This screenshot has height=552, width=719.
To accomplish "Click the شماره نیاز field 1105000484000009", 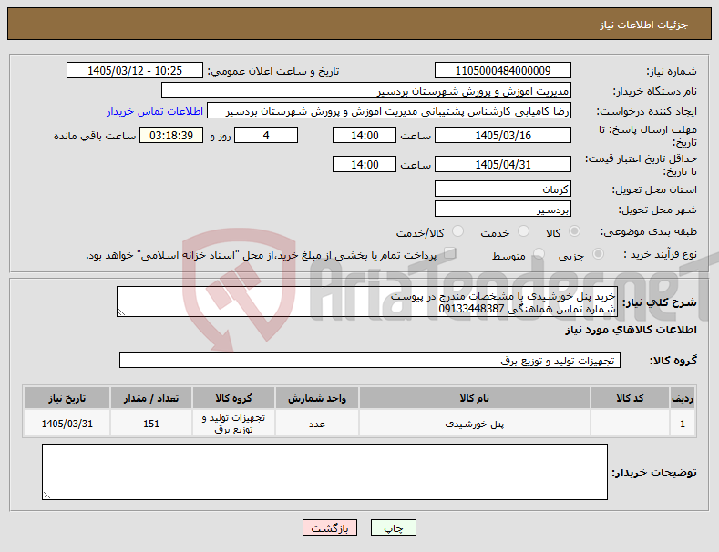I will click(502, 71).
